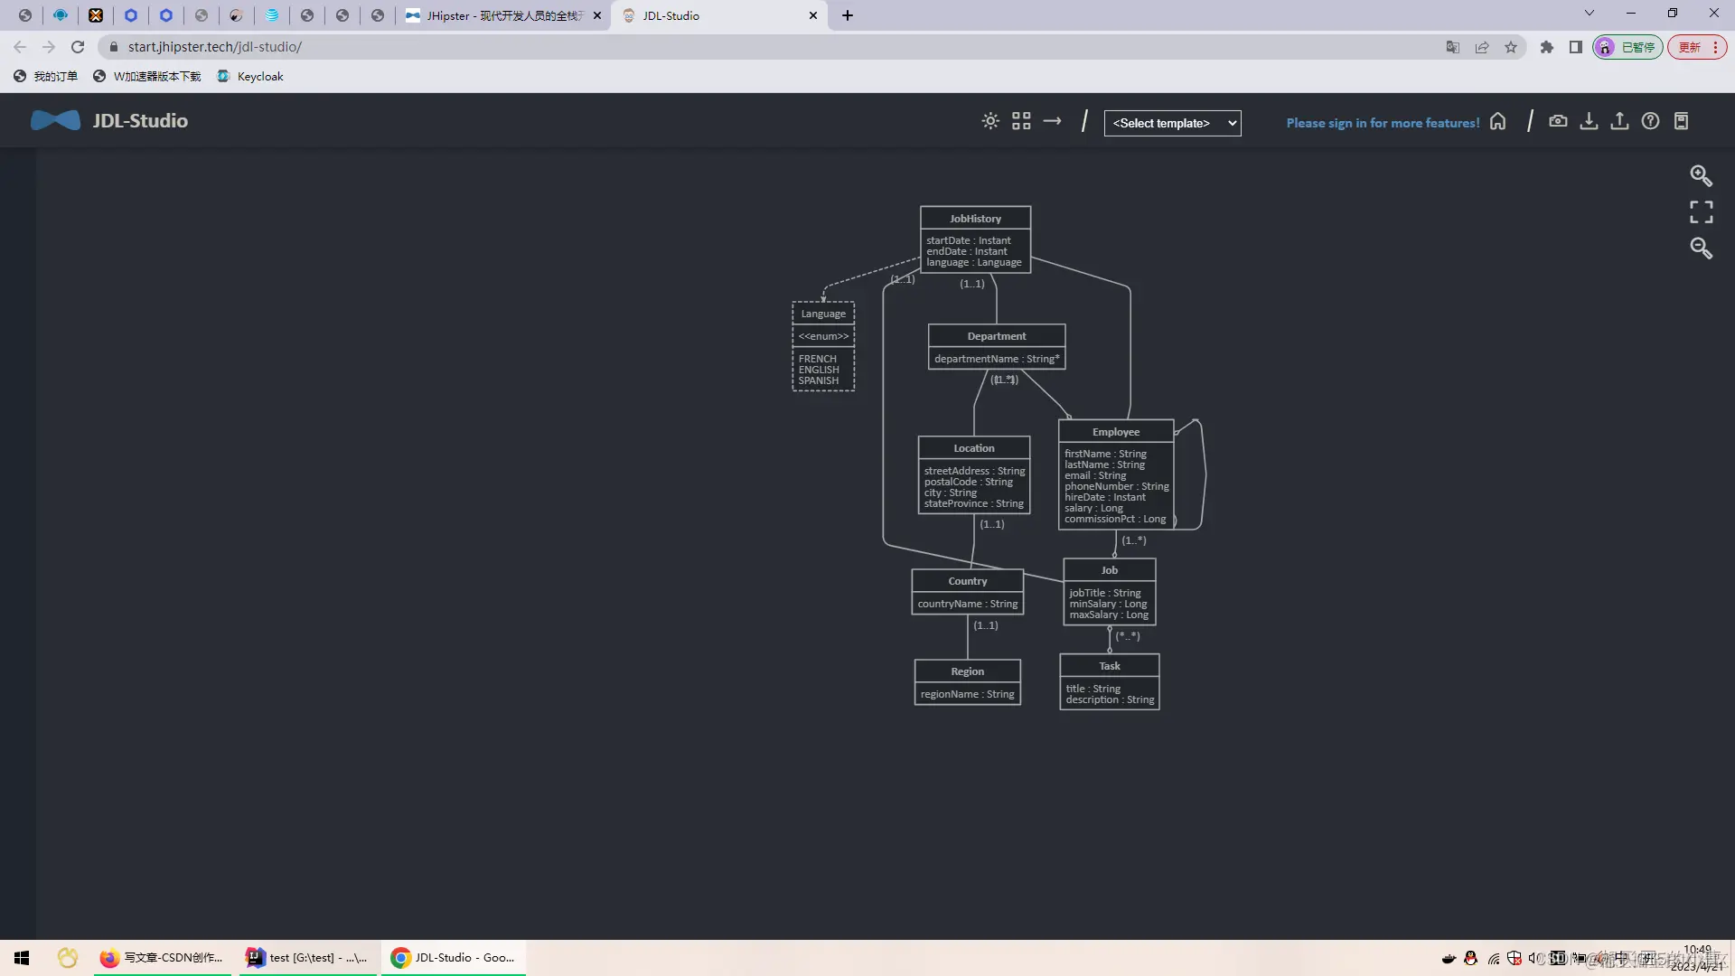This screenshot has height=976, width=1735.
Task: Open the help question mark icon
Action: tap(1650, 121)
